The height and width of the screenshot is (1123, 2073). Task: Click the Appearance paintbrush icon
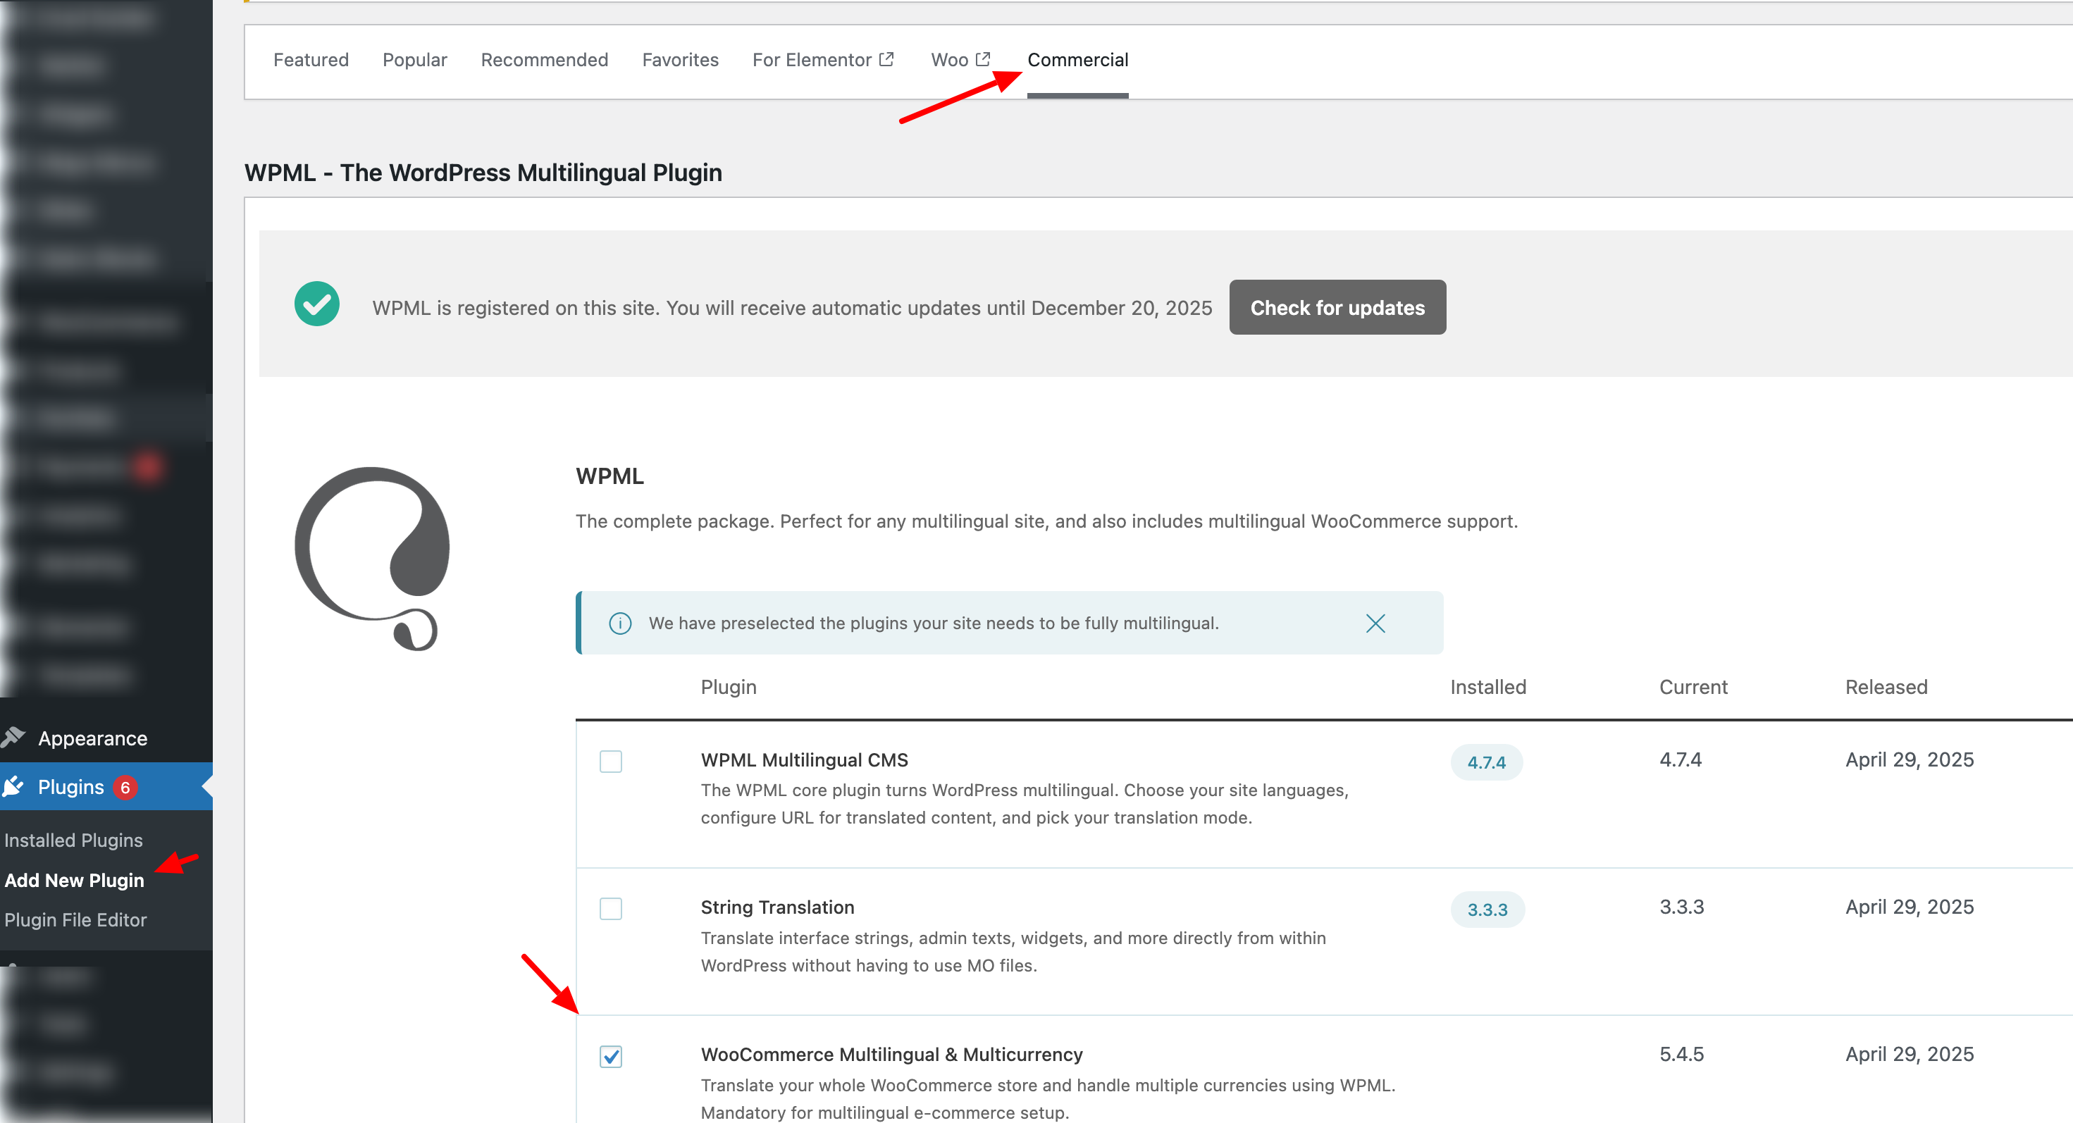[13, 737]
